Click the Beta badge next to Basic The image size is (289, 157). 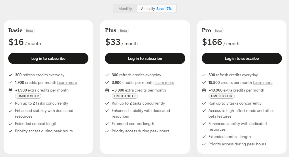point(29,31)
